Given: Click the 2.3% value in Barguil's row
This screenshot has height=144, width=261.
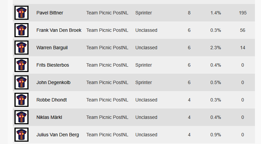Looking at the screenshot, I should click(x=216, y=48).
